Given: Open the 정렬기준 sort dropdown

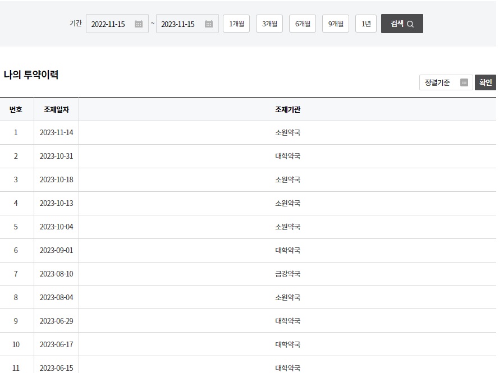Looking at the screenshot, I should [x=446, y=82].
